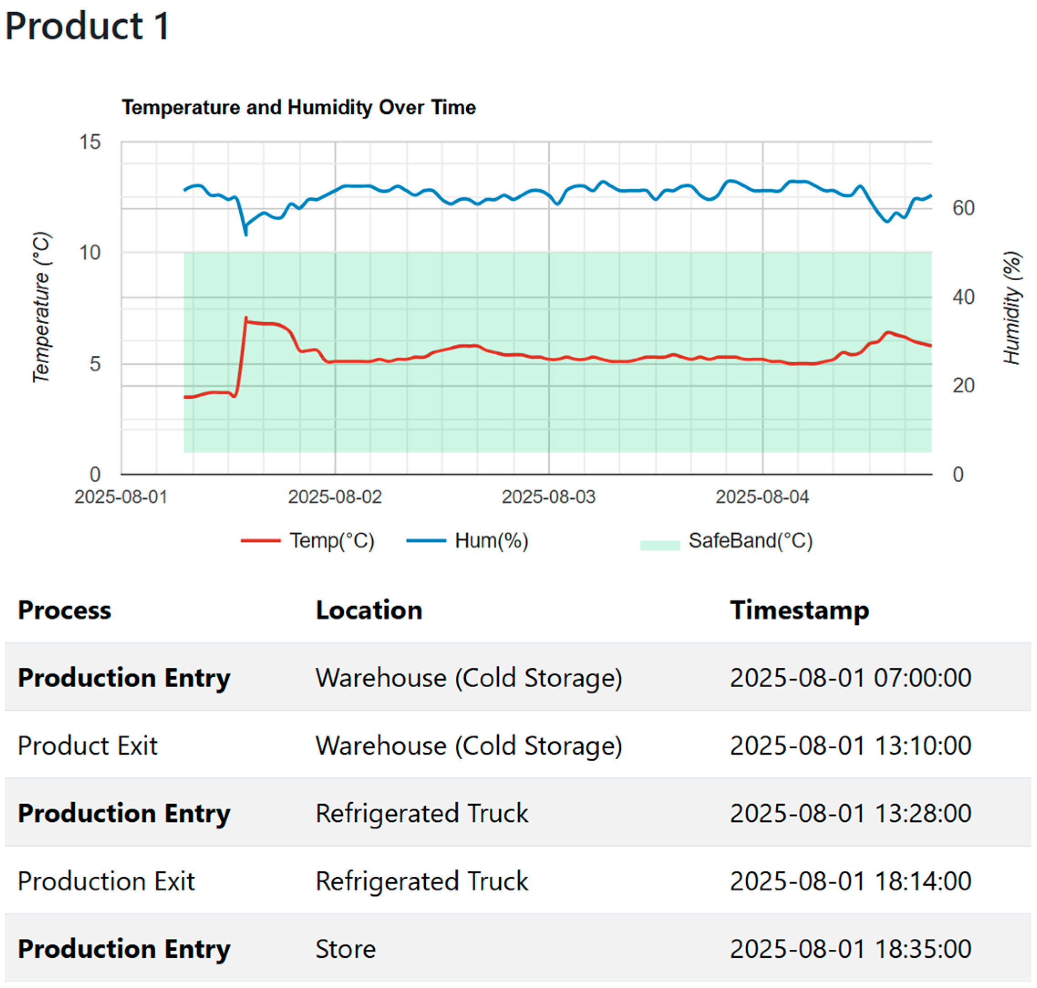1037x988 pixels.
Task: Click the Humidity (%) axis label
Action: [1011, 308]
